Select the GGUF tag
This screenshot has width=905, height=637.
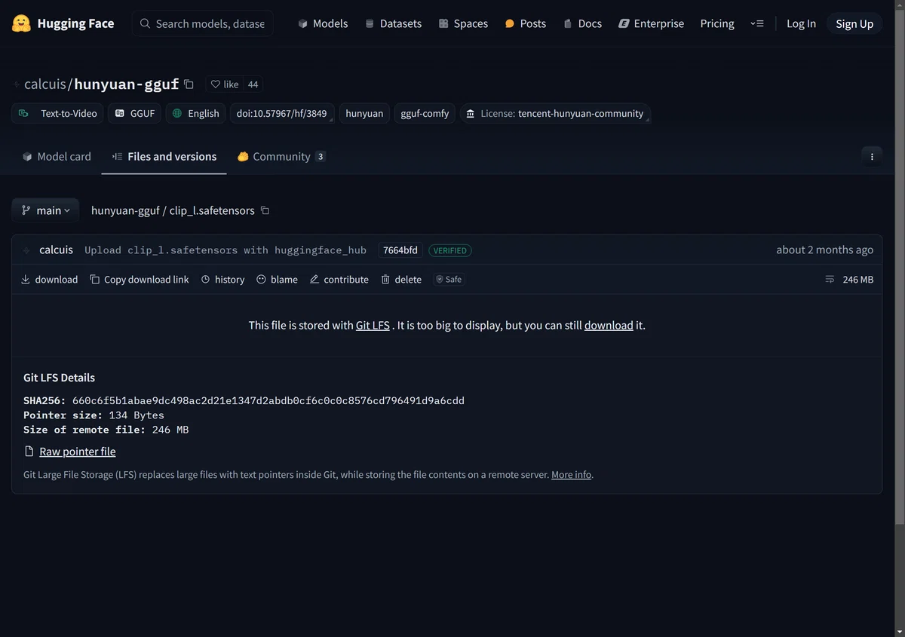tap(135, 113)
